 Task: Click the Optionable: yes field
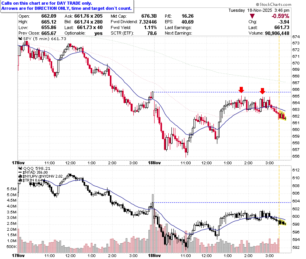pyautogui.click(x=83, y=33)
